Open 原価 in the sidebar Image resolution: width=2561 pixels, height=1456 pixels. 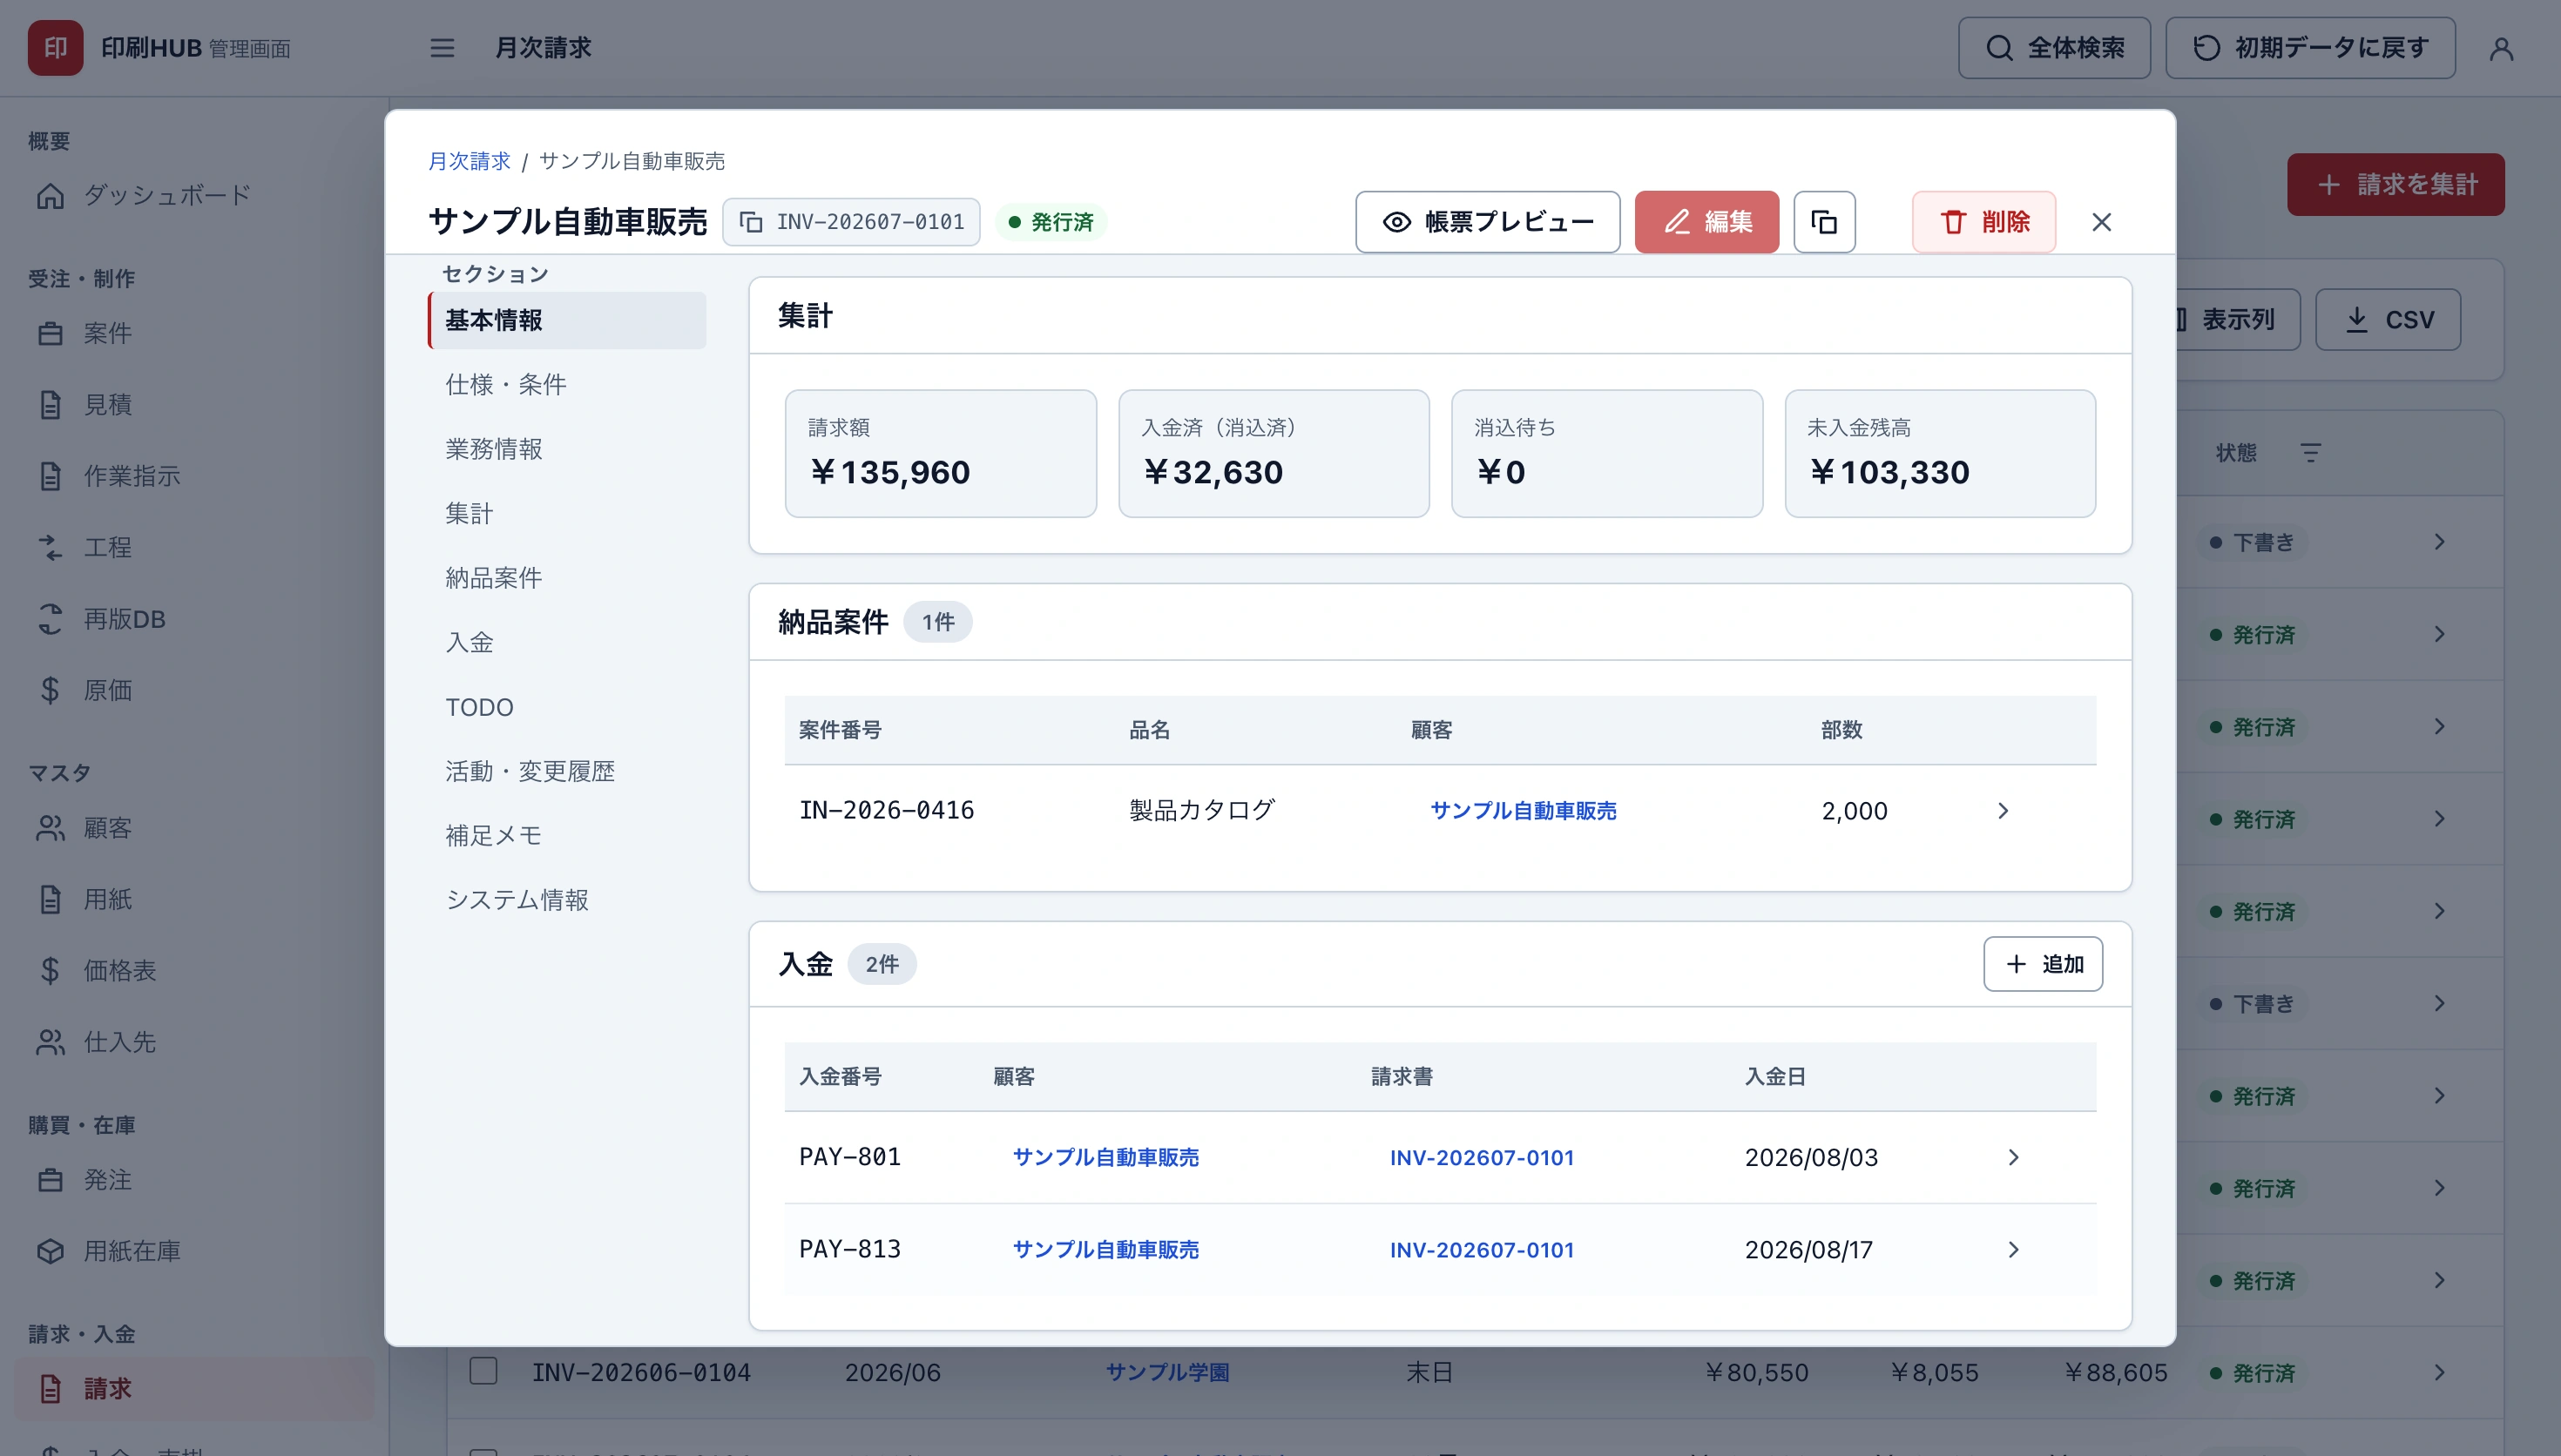pyautogui.click(x=194, y=690)
